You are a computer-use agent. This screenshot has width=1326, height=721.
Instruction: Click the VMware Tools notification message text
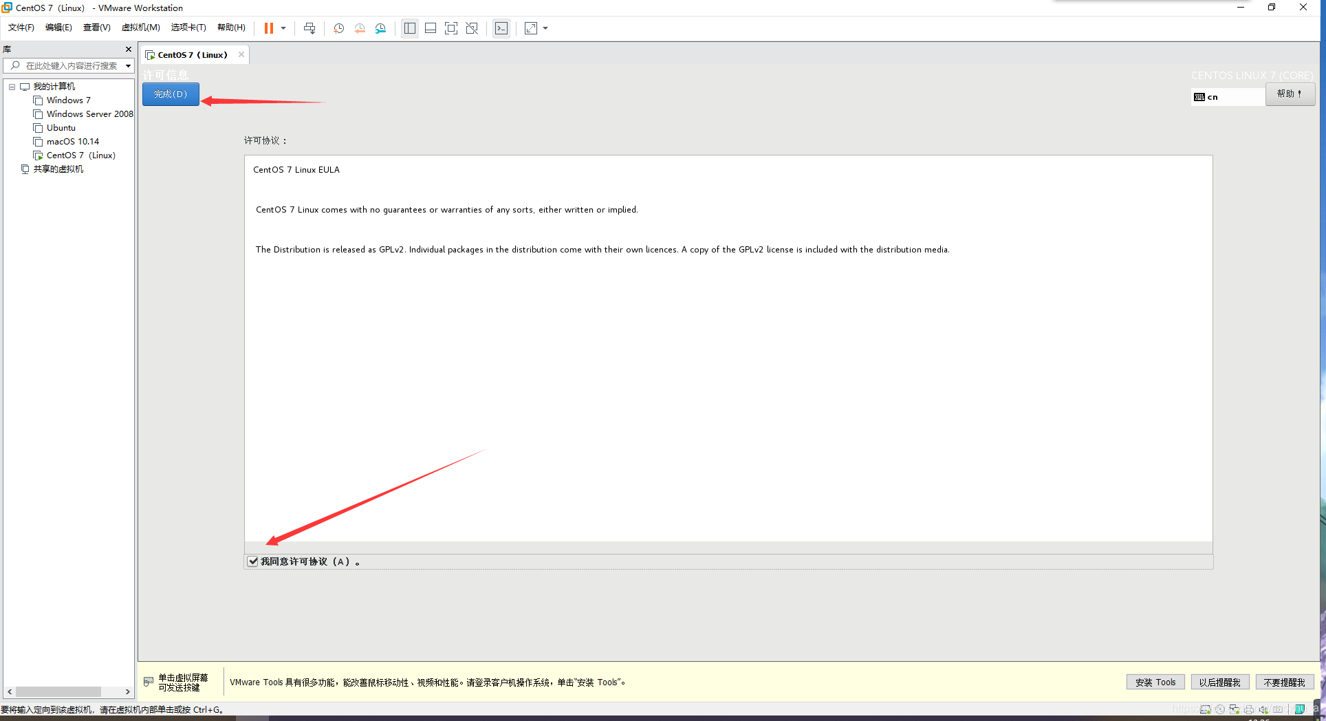427,682
